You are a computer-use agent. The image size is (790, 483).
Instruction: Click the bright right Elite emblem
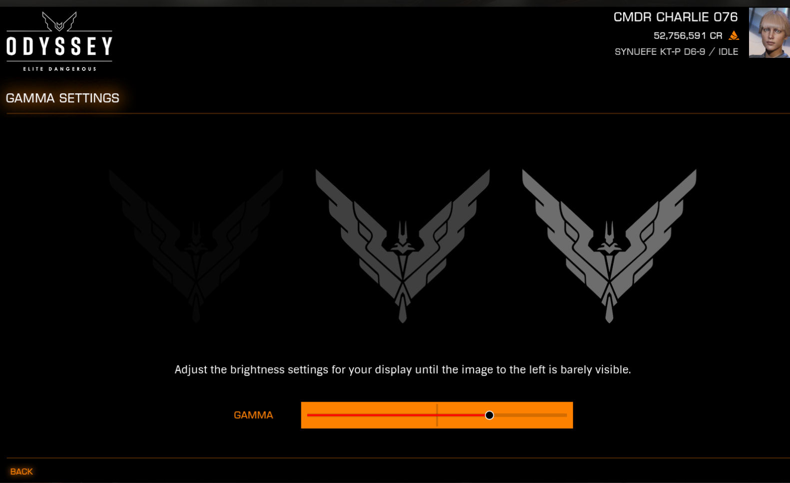[609, 246]
